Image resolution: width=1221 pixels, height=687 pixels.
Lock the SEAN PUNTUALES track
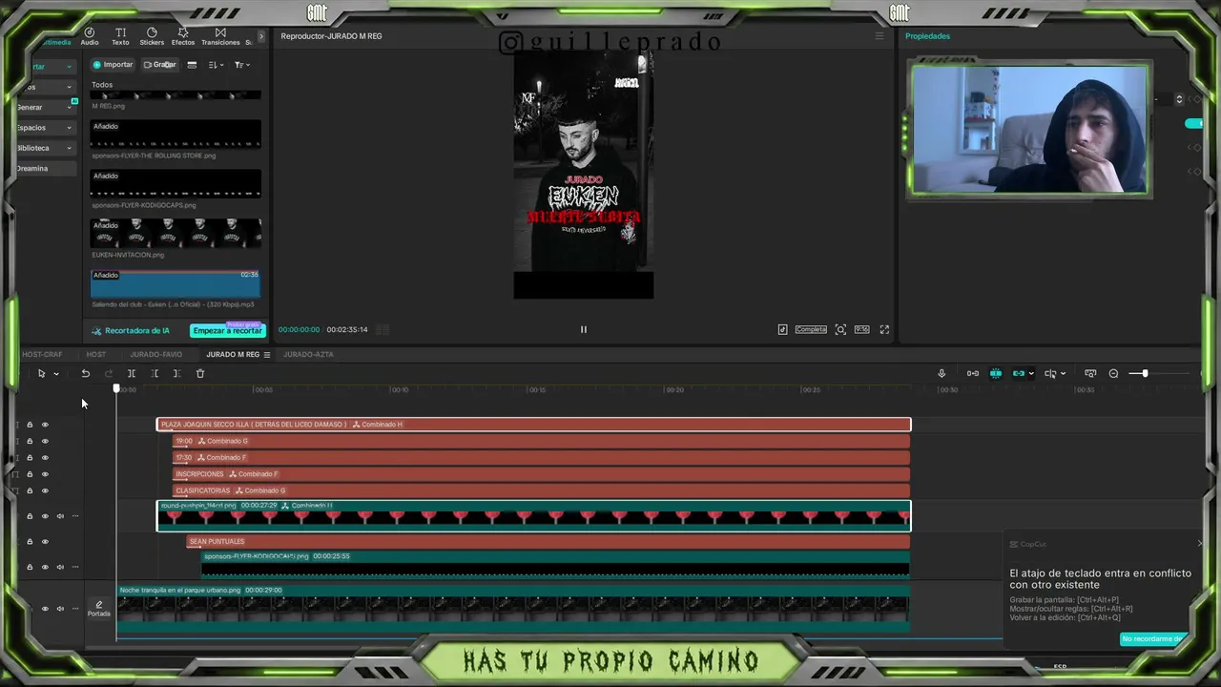[x=30, y=541]
